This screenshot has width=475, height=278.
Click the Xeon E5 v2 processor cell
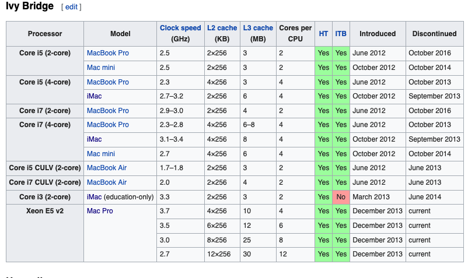[45, 233]
